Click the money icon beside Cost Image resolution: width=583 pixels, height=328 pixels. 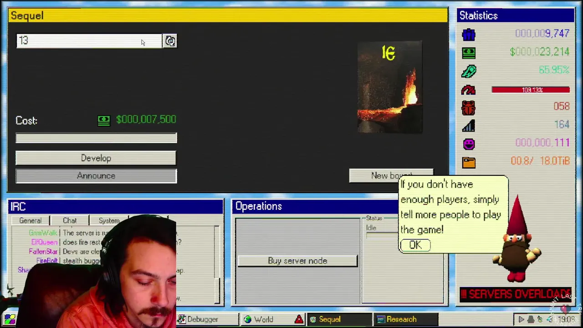click(x=104, y=120)
